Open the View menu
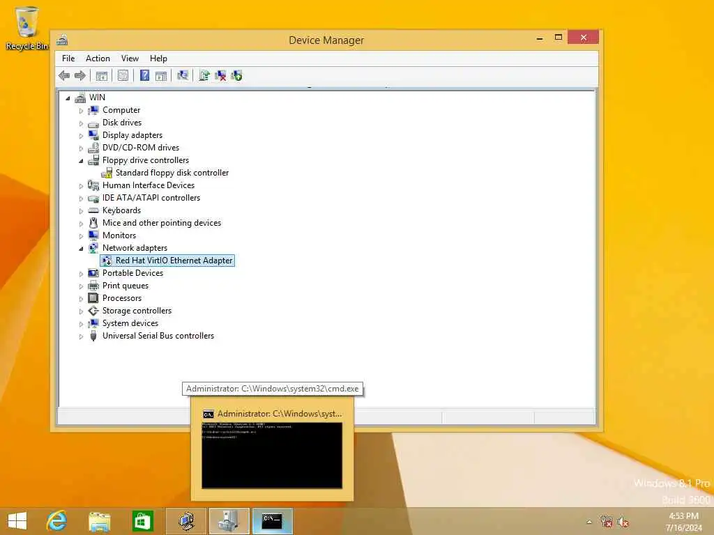 [x=130, y=59]
